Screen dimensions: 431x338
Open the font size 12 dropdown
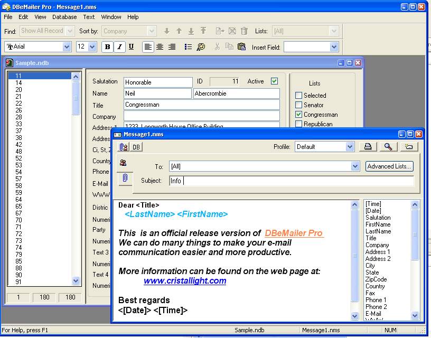92,47
